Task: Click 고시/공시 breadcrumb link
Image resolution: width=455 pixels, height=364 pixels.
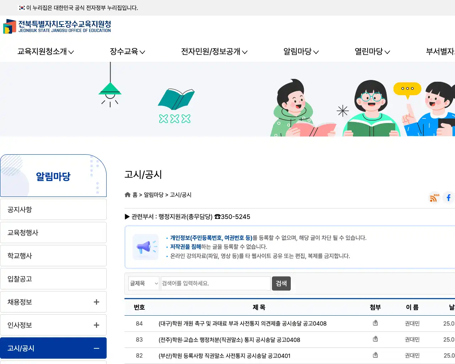Action: (181, 195)
